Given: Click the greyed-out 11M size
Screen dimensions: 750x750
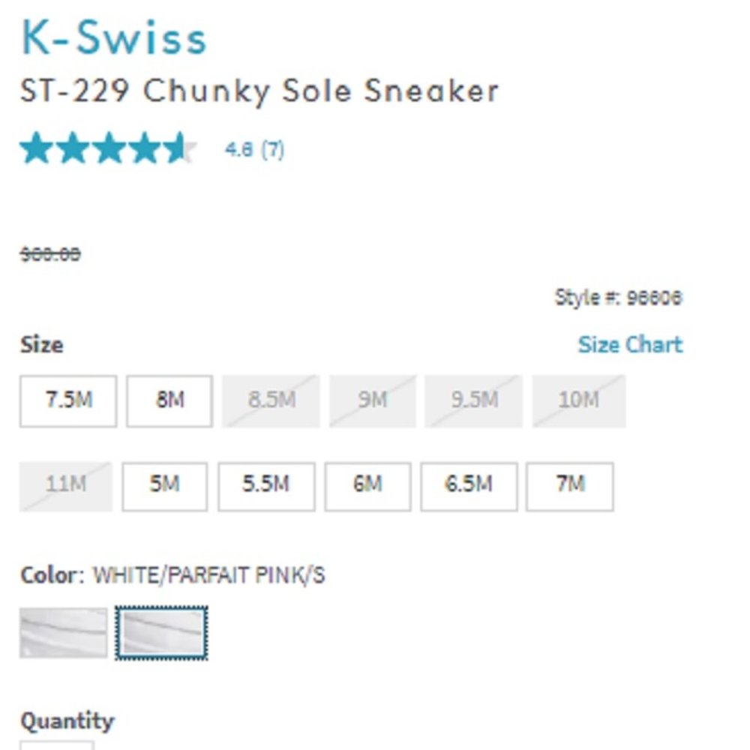Looking at the screenshot, I should pyautogui.click(x=65, y=486).
